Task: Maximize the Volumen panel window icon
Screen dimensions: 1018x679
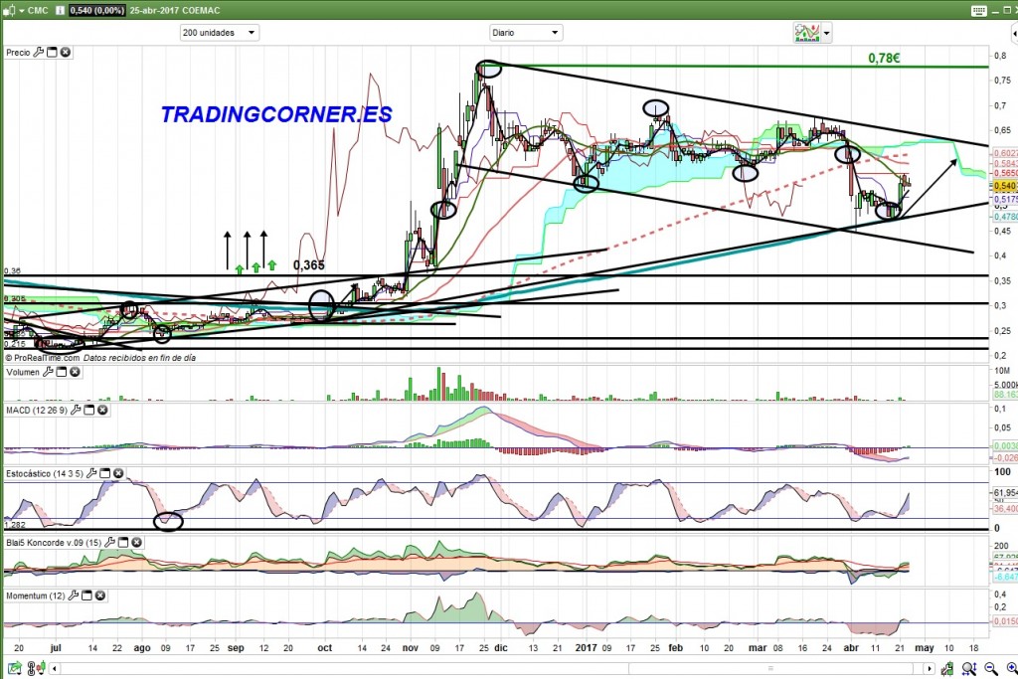Action: tap(62, 373)
